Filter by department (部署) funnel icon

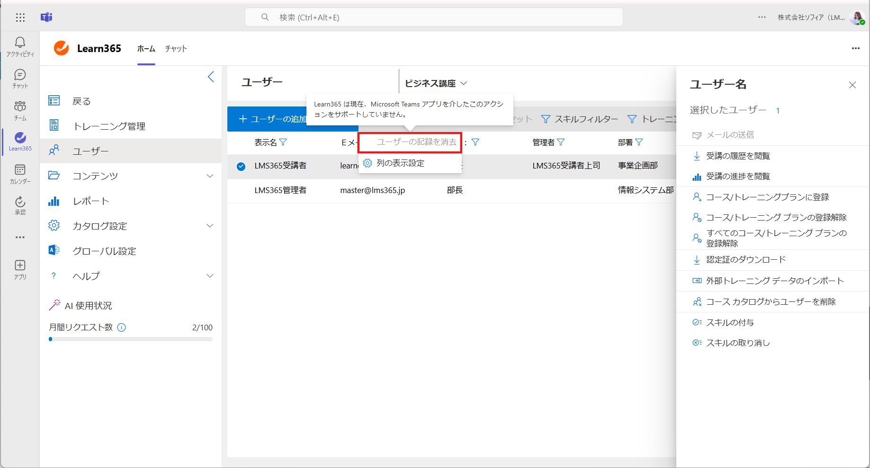click(x=639, y=142)
